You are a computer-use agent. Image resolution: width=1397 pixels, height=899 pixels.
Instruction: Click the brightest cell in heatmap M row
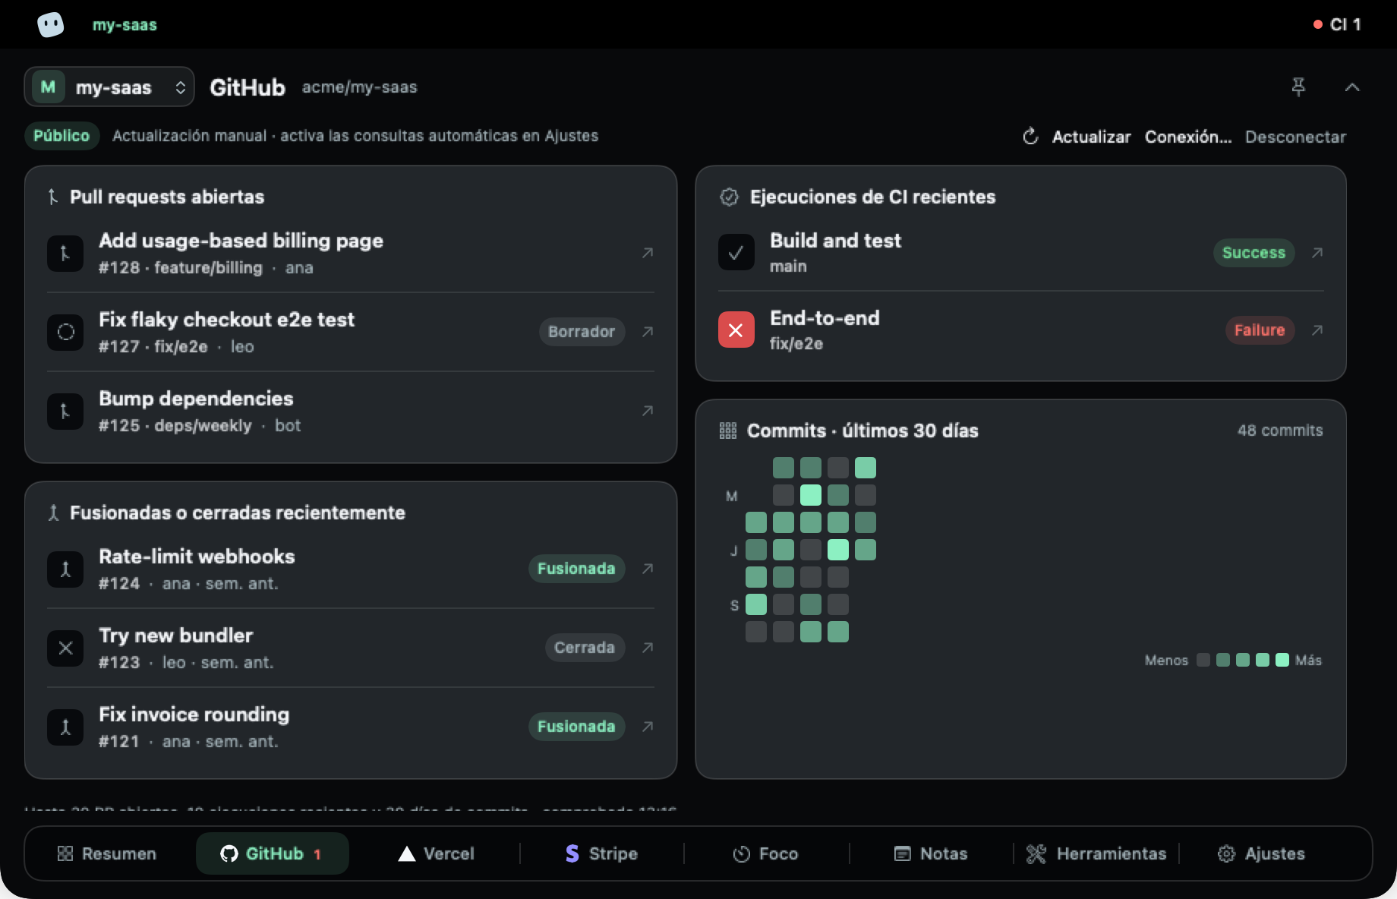click(811, 495)
